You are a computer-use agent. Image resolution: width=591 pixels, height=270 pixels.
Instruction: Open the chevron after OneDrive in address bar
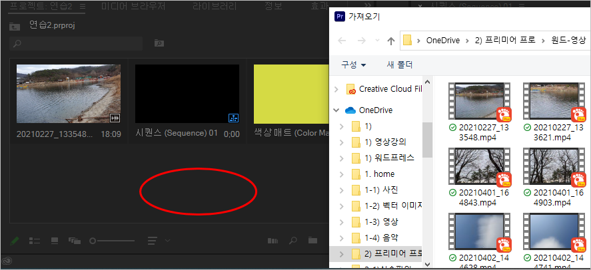[x=467, y=41]
